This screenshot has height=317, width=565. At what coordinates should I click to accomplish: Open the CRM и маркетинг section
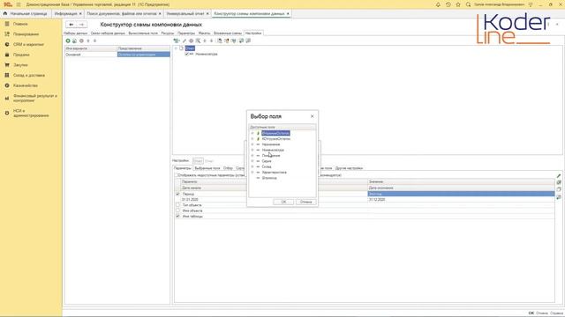pyautogui.click(x=28, y=45)
